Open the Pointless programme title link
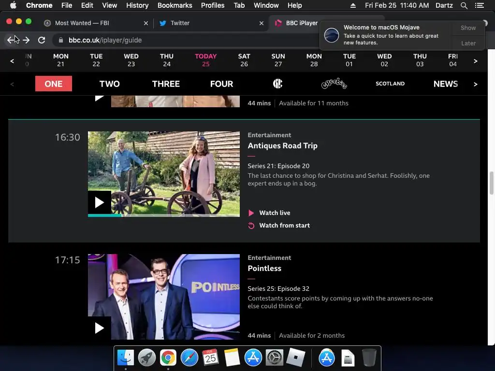Screen dimensions: 495x371 coord(264,269)
